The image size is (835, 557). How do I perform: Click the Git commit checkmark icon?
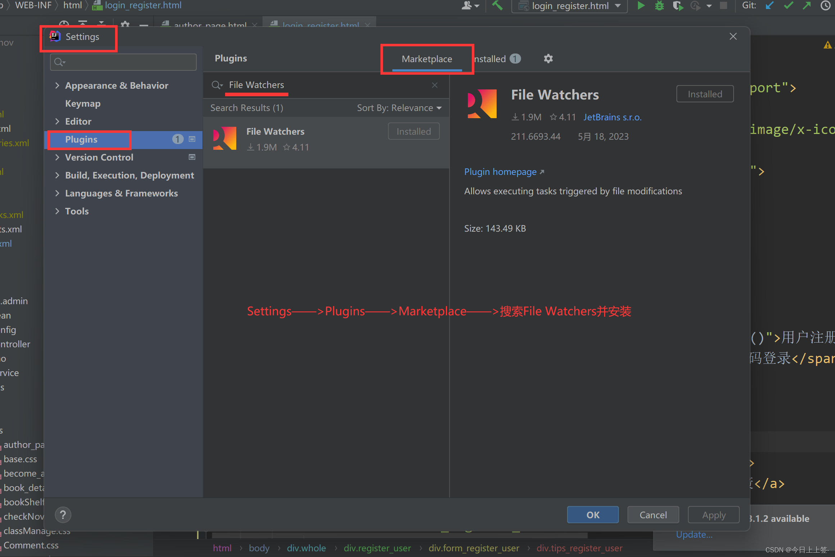coord(788,6)
